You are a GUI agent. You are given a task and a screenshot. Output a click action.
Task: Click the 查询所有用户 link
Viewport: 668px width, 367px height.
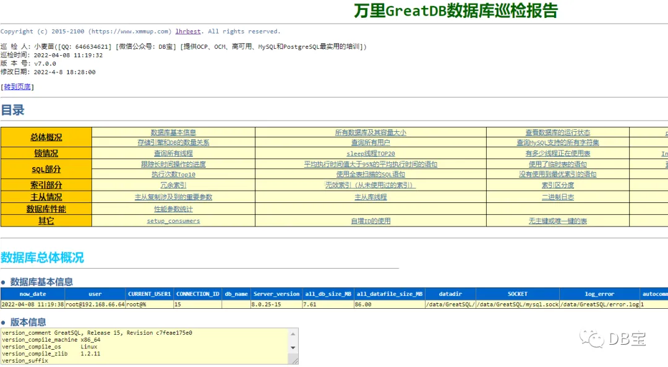click(370, 142)
